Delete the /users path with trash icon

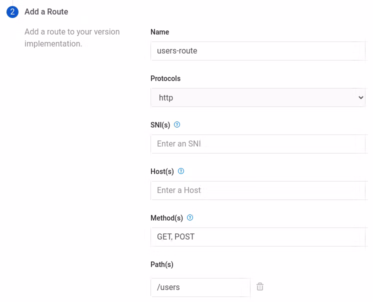click(x=260, y=287)
